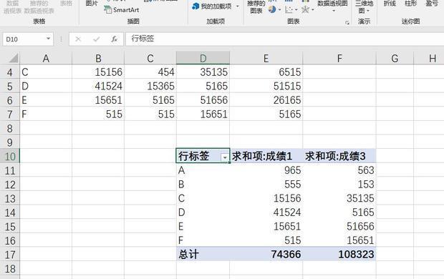
Task: Click the pie chart icon
Action: pos(272,9)
